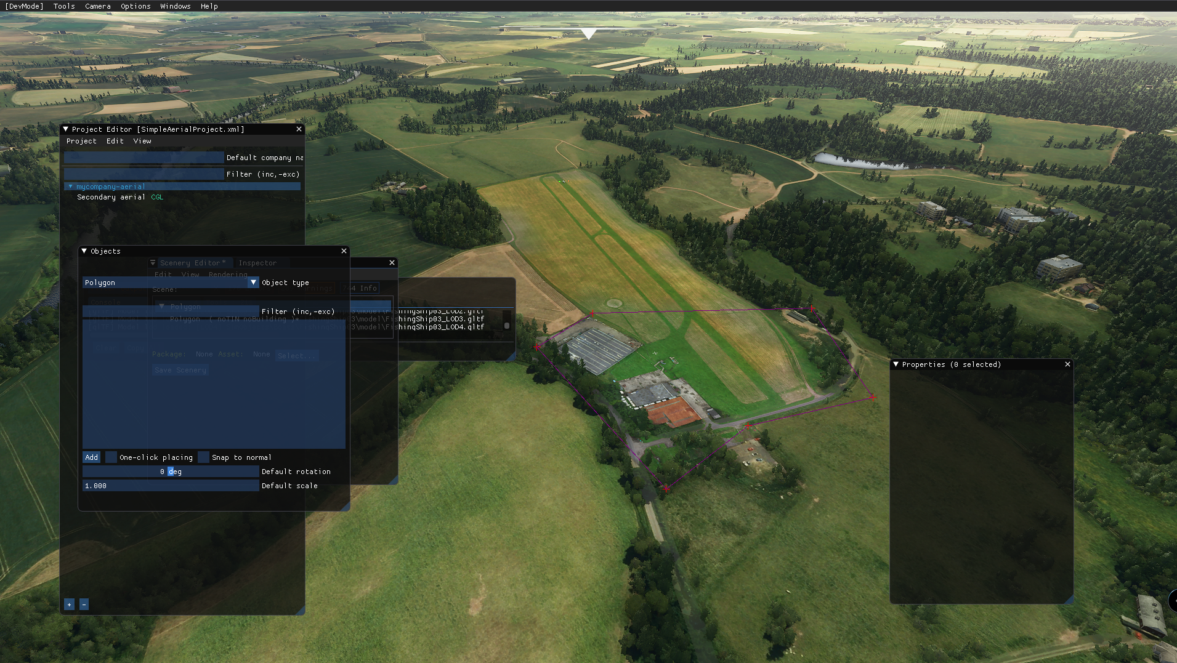Screen dimensions: 1177x663
Task: Close the Properties panel
Action: click(1067, 364)
